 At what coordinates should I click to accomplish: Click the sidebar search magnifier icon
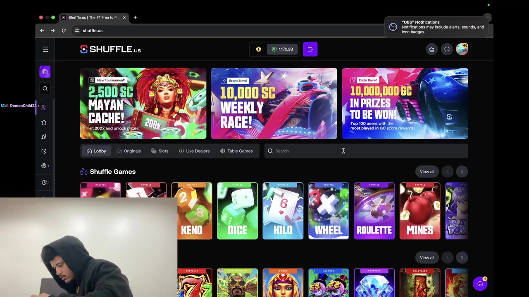(x=45, y=89)
